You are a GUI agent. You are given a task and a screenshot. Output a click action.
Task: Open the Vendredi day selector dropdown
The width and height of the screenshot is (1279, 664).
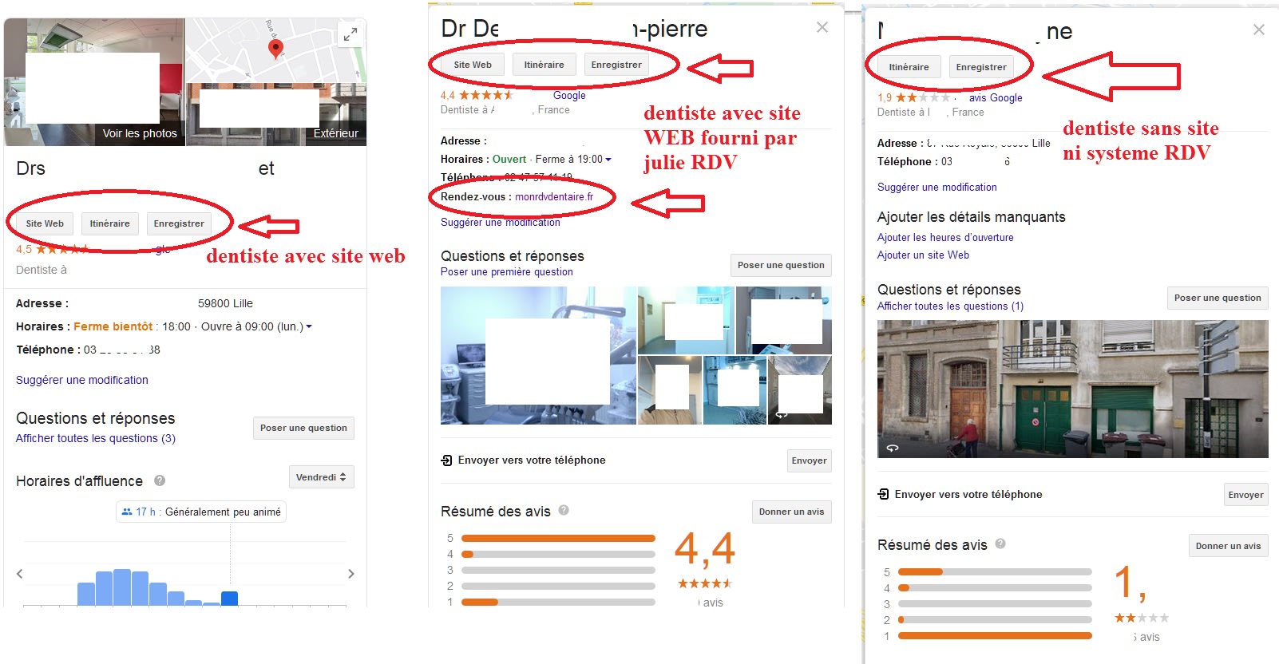pos(321,477)
